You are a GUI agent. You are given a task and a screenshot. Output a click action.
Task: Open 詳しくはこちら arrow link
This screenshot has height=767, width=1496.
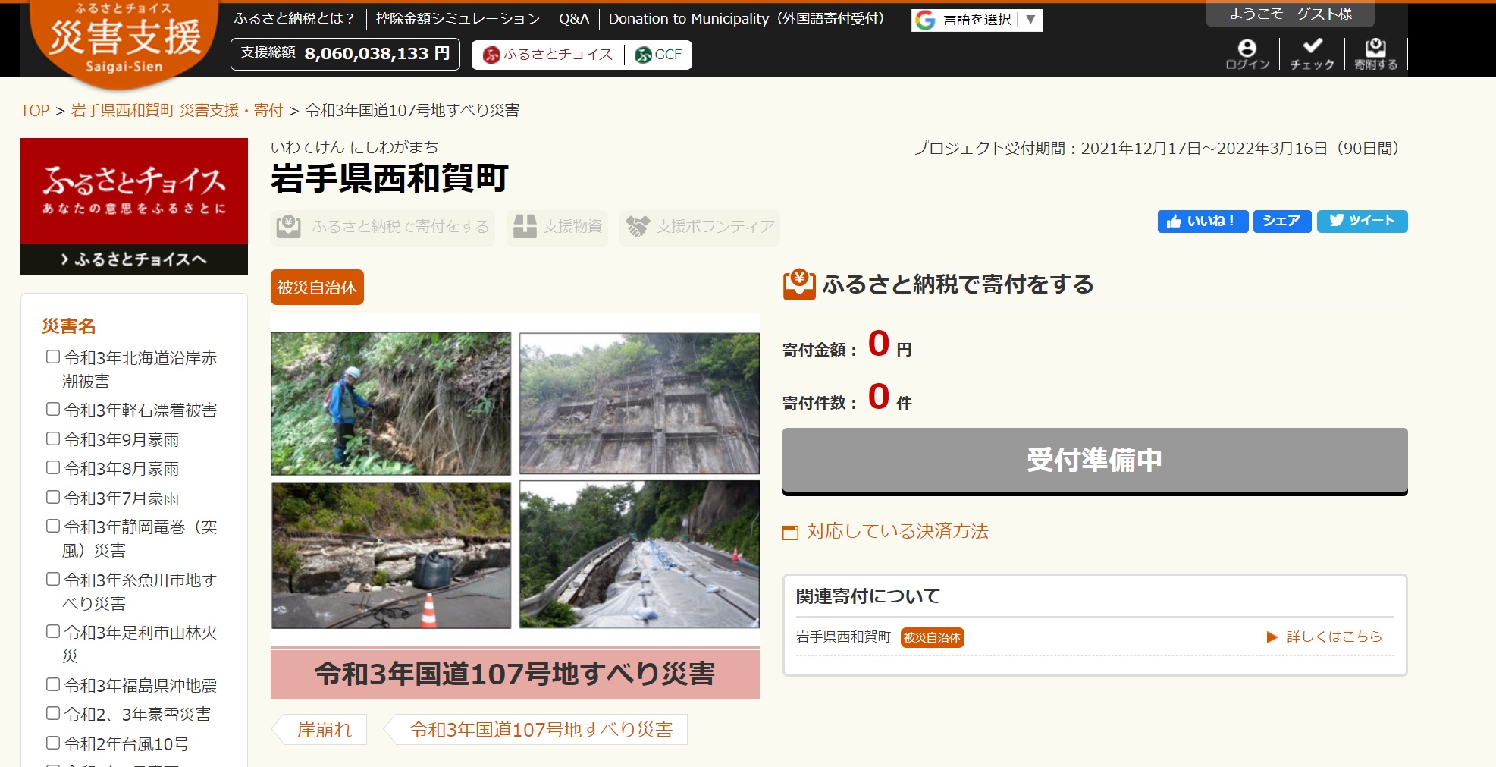tap(1325, 637)
